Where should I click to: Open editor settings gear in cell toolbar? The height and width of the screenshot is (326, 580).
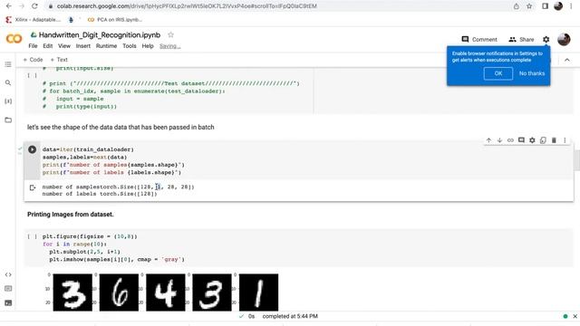[x=532, y=140]
